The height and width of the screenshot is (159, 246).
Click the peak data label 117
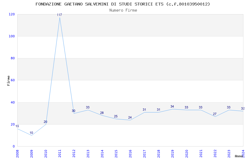(x=59, y=15)
